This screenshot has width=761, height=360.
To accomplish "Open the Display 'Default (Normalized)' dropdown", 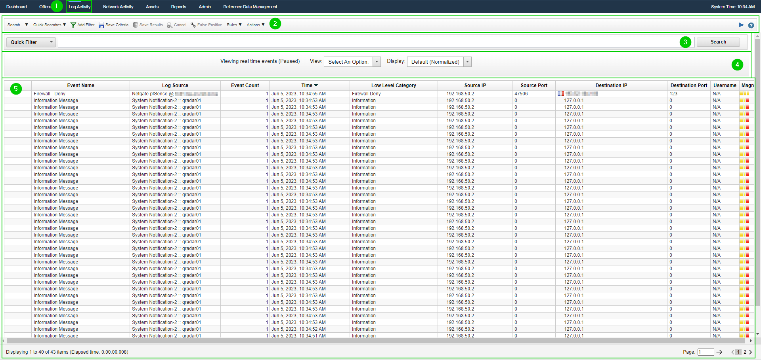I will click(x=440, y=62).
